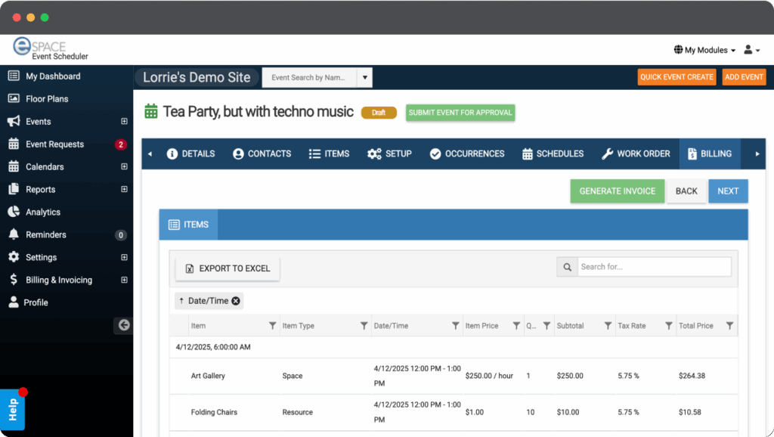Click the Reminders bell icon
This screenshot has width=774, height=437.
point(14,235)
